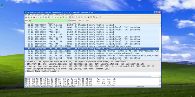Open the Statistics menu

tap(51, 15)
